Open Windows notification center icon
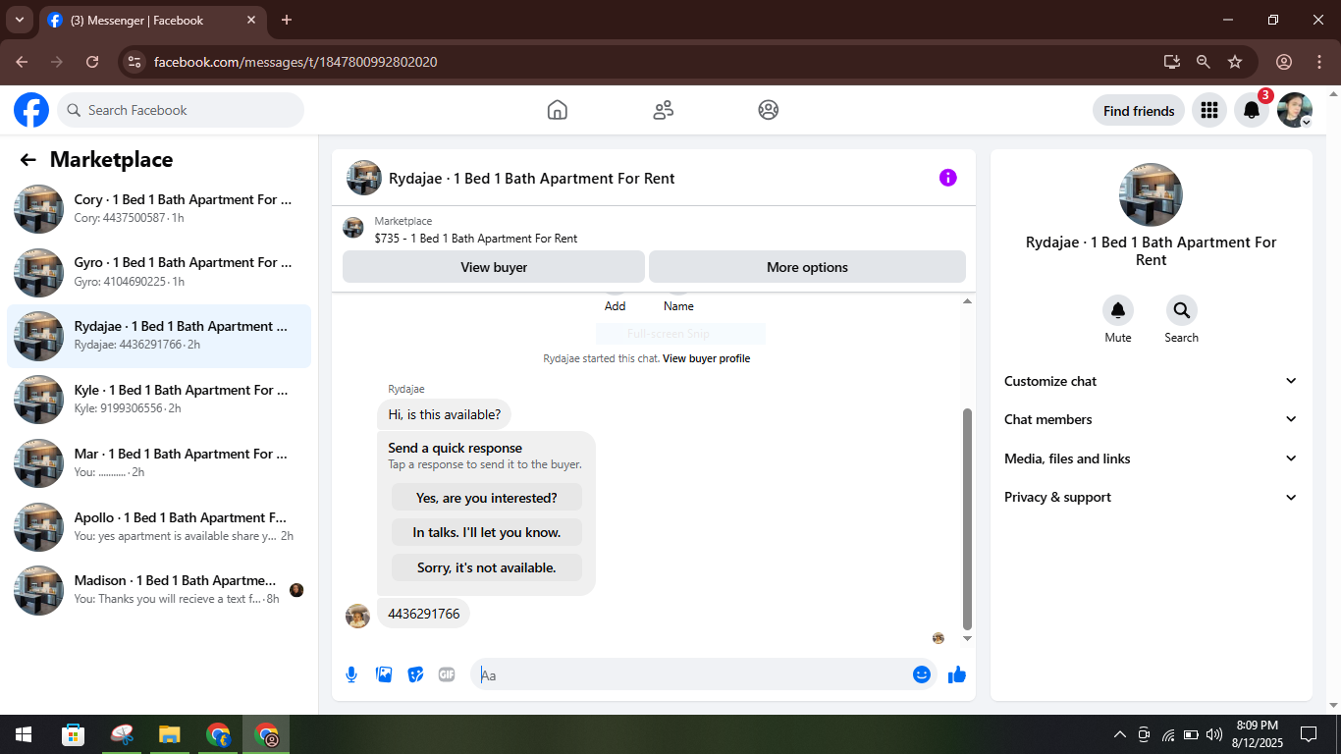 pos(1309,734)
